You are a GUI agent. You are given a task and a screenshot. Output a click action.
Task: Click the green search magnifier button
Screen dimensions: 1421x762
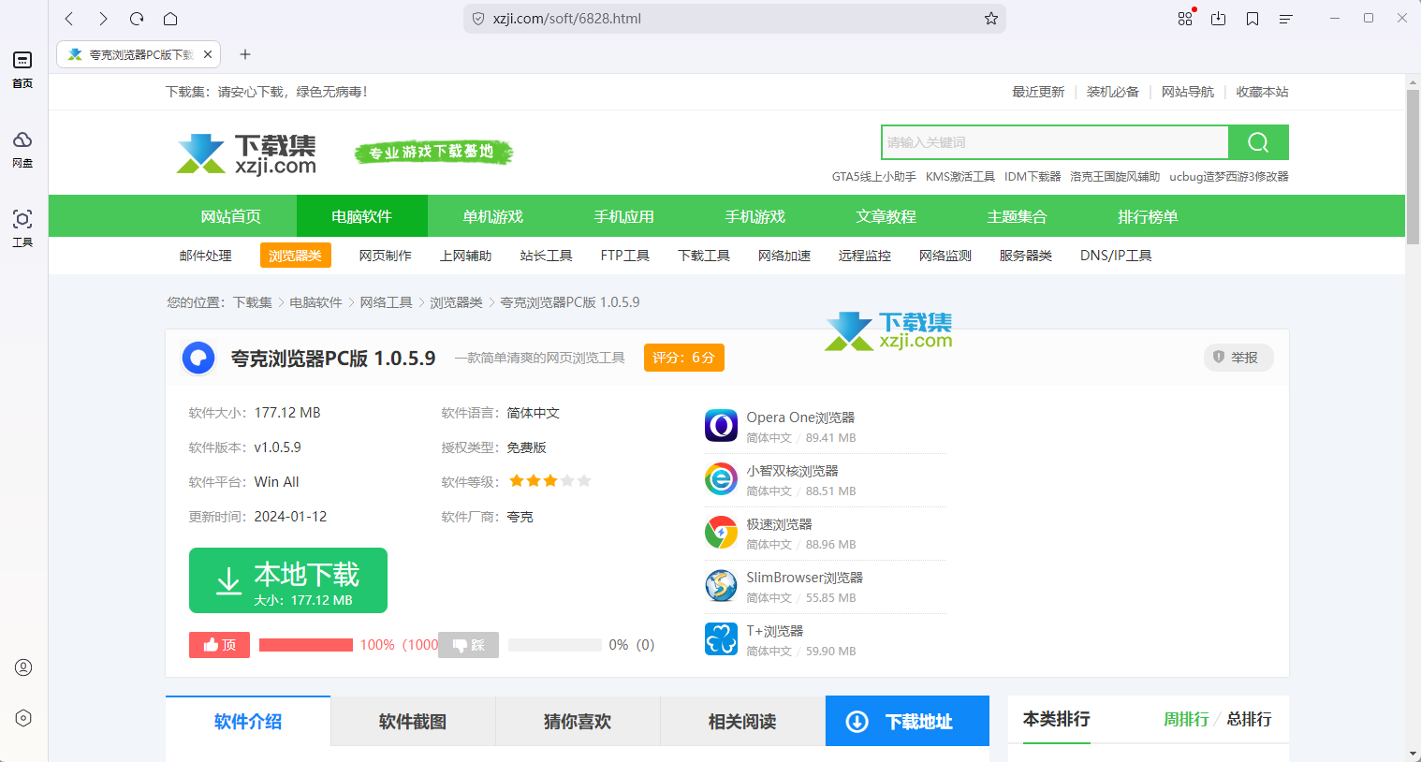1258,142
